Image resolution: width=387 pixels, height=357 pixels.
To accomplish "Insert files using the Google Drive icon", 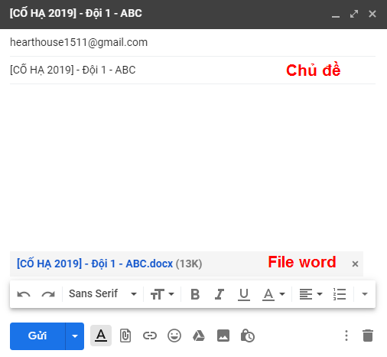I will tap(199, 336).
